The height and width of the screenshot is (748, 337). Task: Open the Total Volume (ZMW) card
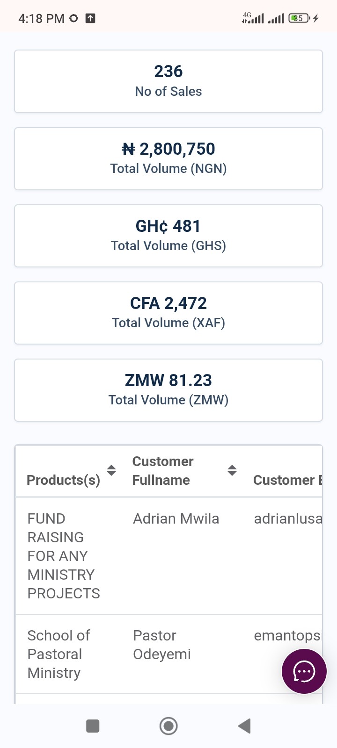[x=168, y=390]
